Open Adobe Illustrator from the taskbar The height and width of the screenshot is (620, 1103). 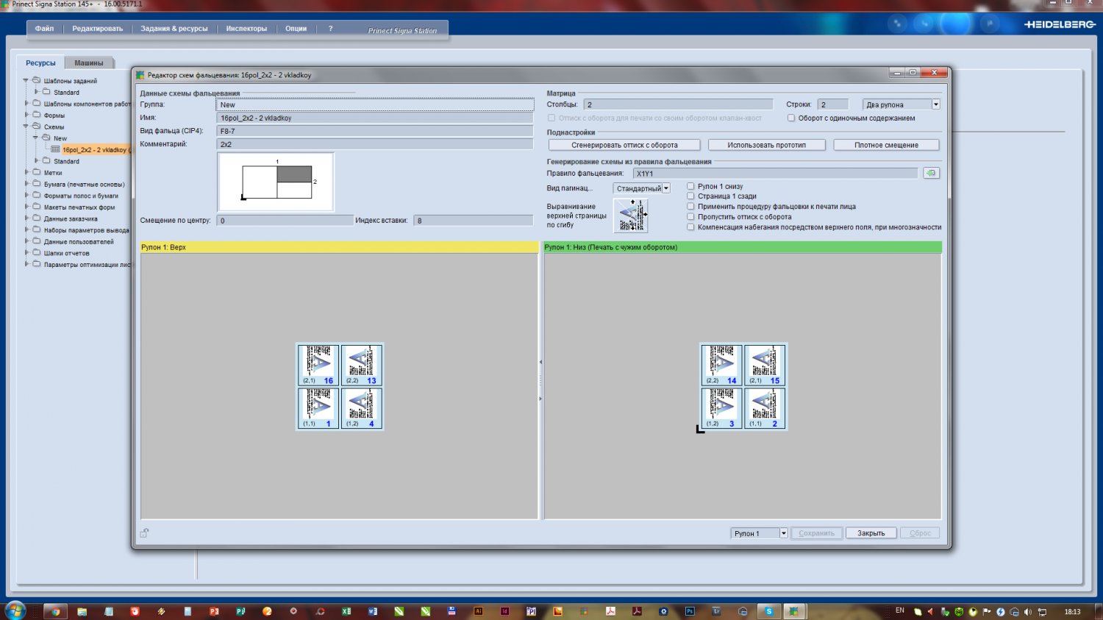click(x=479, y=611)
